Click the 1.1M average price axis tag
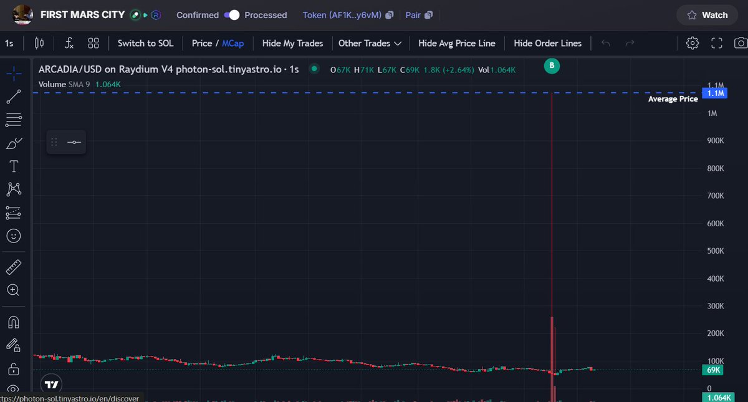The width and height of the screenshot is (748, 402). [x=714, y=93]
